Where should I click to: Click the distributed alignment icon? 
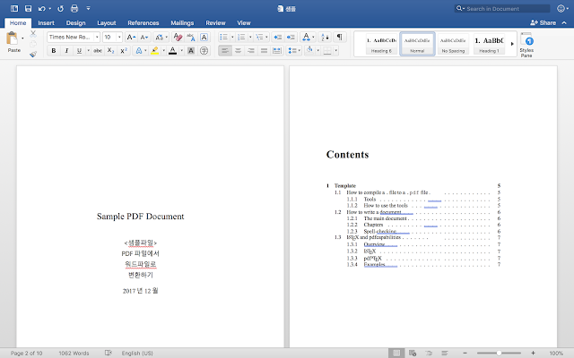pyautogui.click(x=277, y=51)
